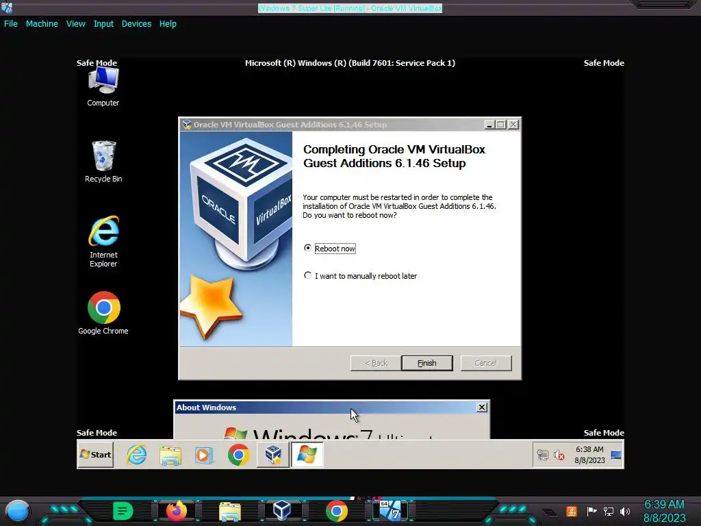This screenshot has height=526, width=701.
Task: Select About Windows taskbar item in guest
Action: pos(307,455)
